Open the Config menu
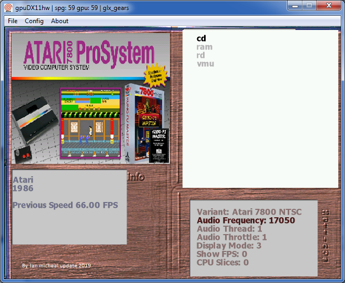This screenshot has width=345, height=283. click(34, 21)
